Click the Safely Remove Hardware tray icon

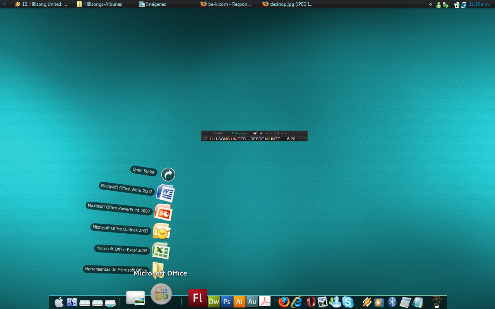click(445, 5)
